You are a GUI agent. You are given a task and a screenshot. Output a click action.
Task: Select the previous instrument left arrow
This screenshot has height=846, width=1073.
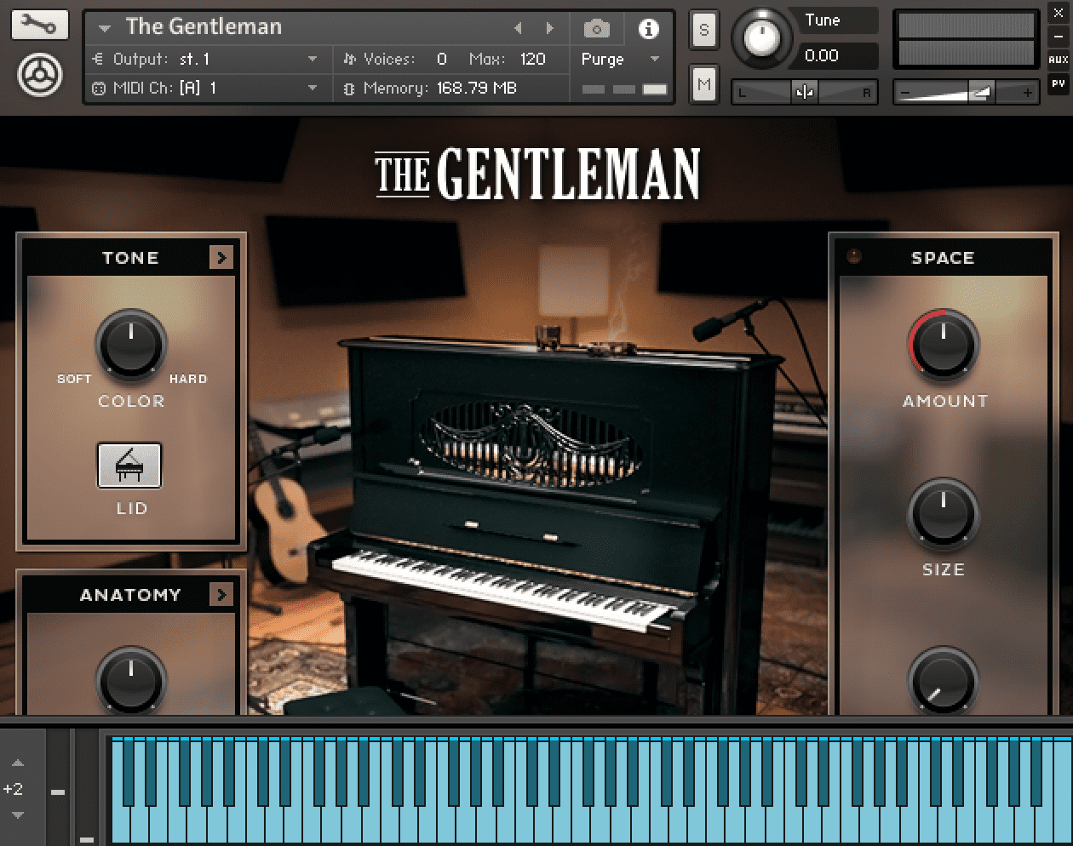pyautogui.click(x=518, y=28)
